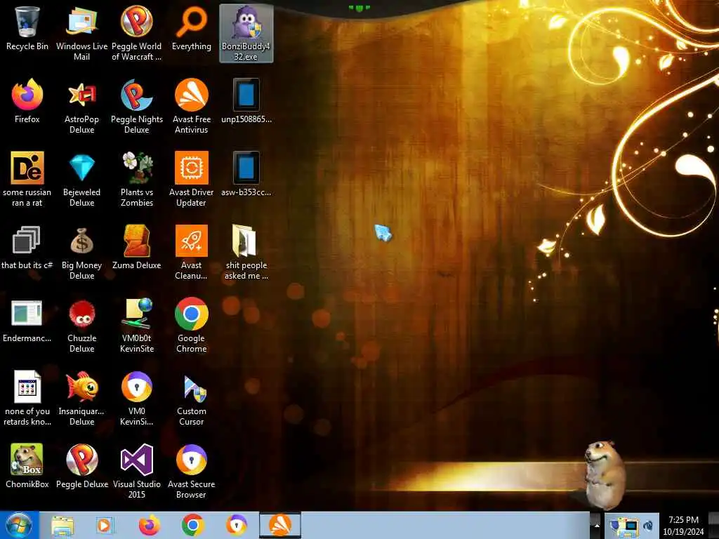719x539 pixels.
Task: Click the Visual Studio 2015 shortcut
Action: [137, 471]
